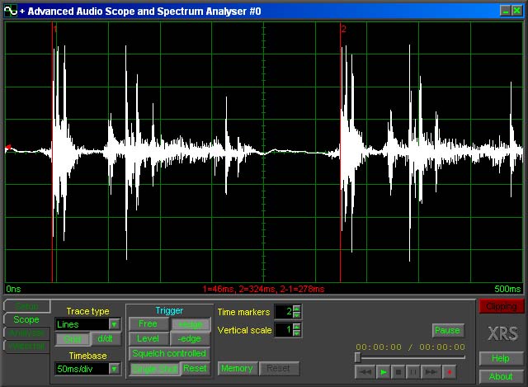Switch to the Setup tab
The height and width of the screenshot is (387, 528).
click(27, 306)
